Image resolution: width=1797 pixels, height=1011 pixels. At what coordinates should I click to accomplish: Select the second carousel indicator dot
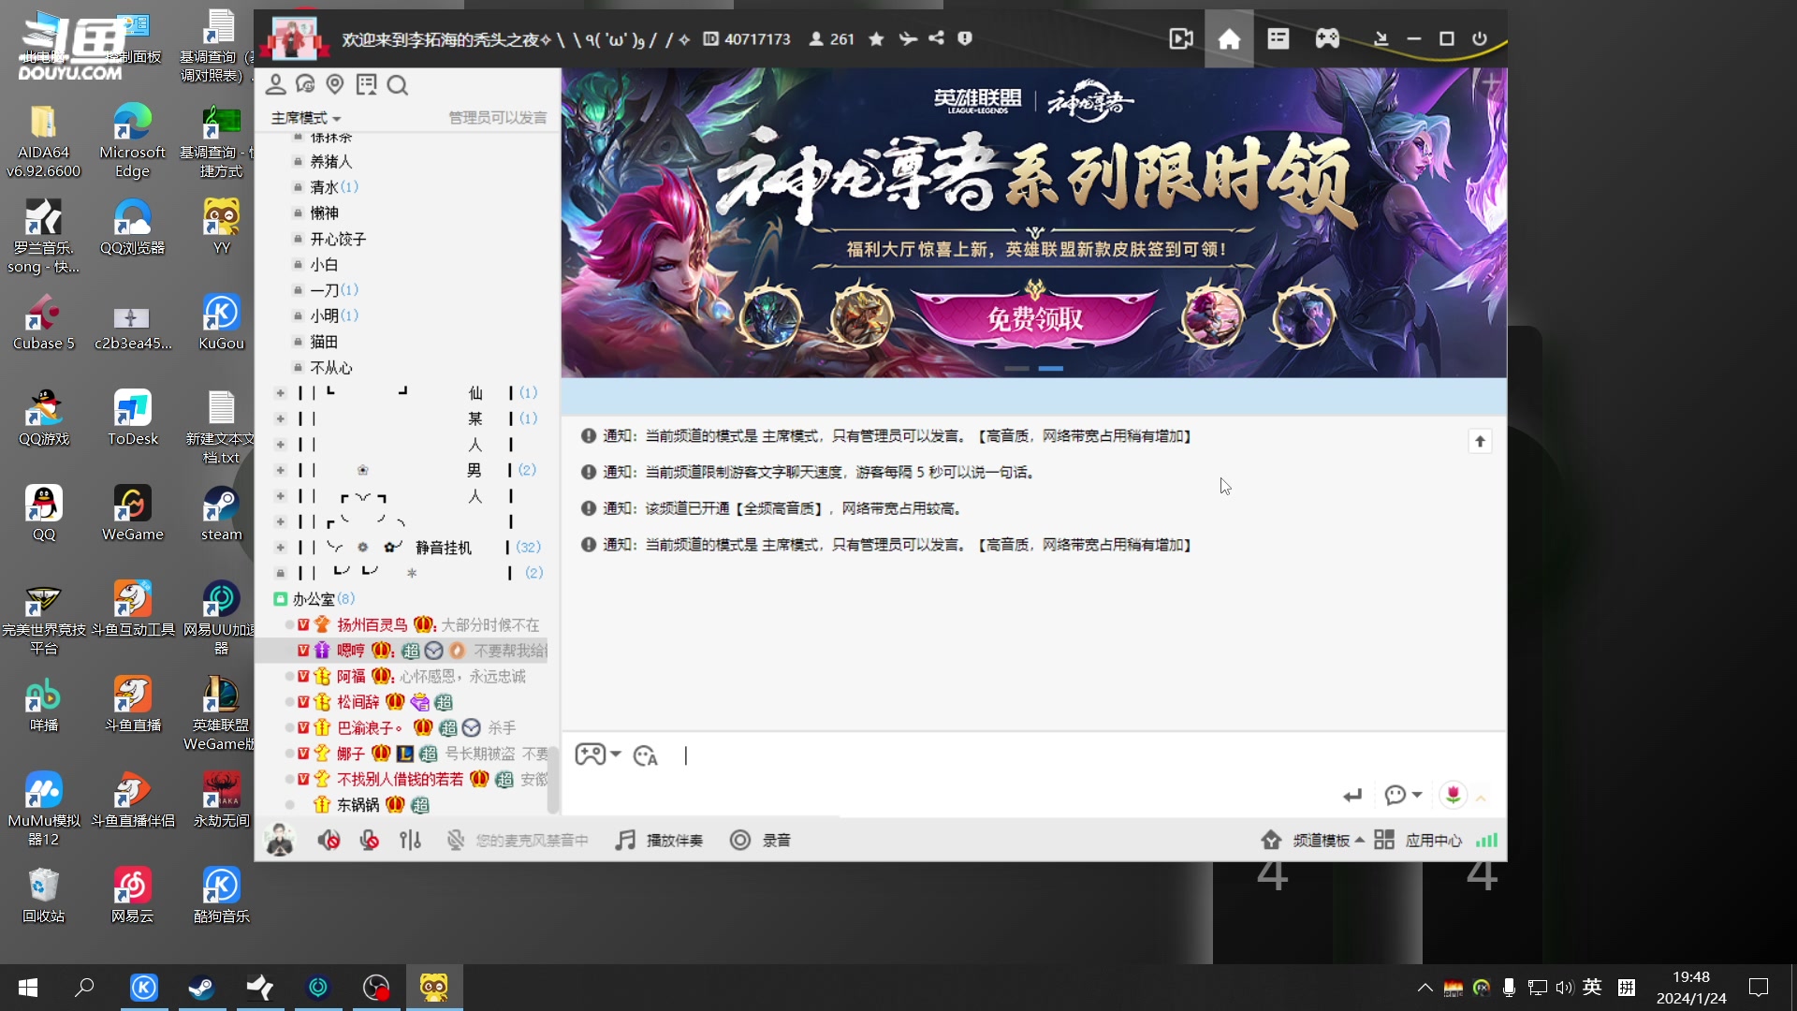click(1052, 368)
